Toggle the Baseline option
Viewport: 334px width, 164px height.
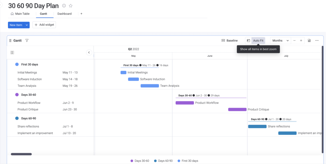[230, 40]
